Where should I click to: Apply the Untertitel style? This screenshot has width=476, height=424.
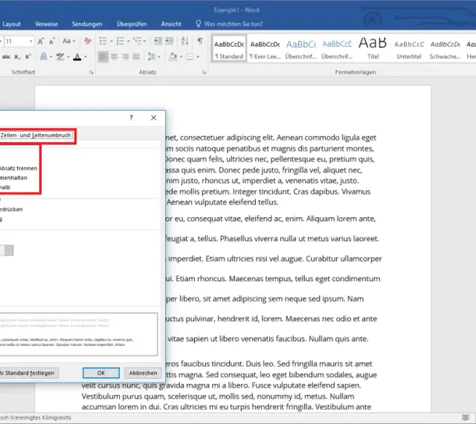pyautogui.click(x=409, y=49)
